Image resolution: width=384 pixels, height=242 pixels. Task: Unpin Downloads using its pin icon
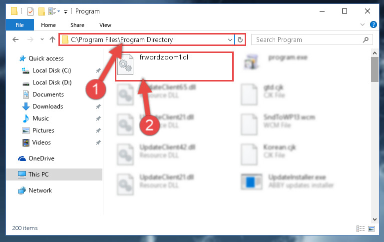pyautogui.click(x=98, y=106)
